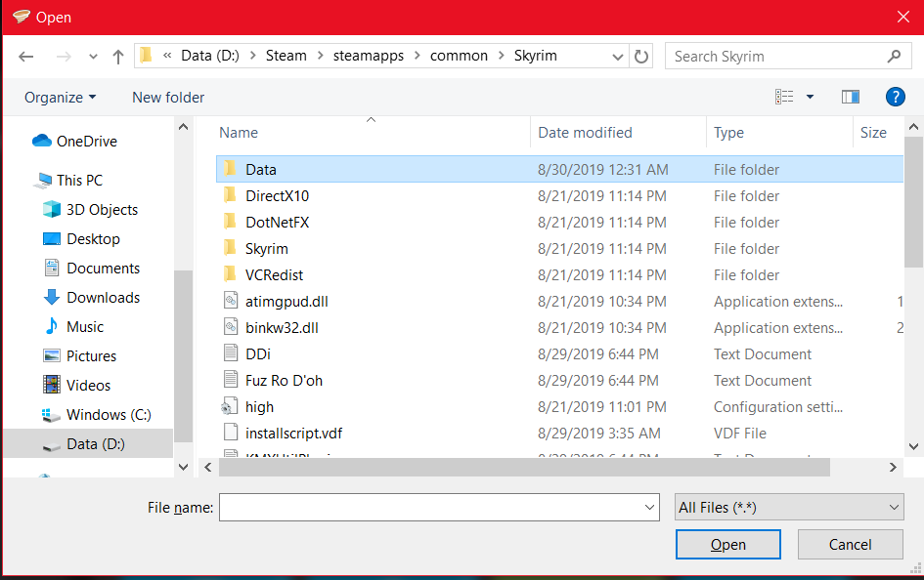Open the blue Help icon

[x=895, y=97]
